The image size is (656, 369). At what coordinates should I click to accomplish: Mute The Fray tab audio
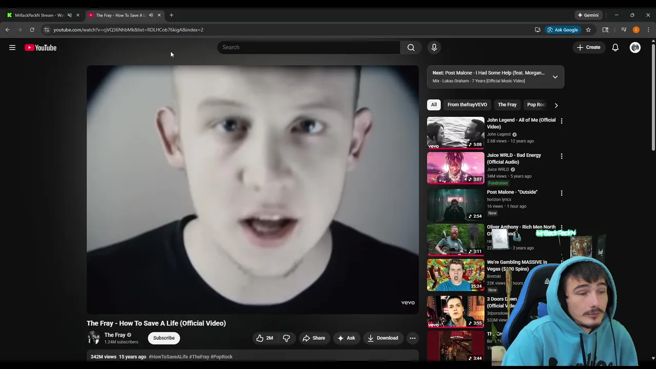[151, 15]
